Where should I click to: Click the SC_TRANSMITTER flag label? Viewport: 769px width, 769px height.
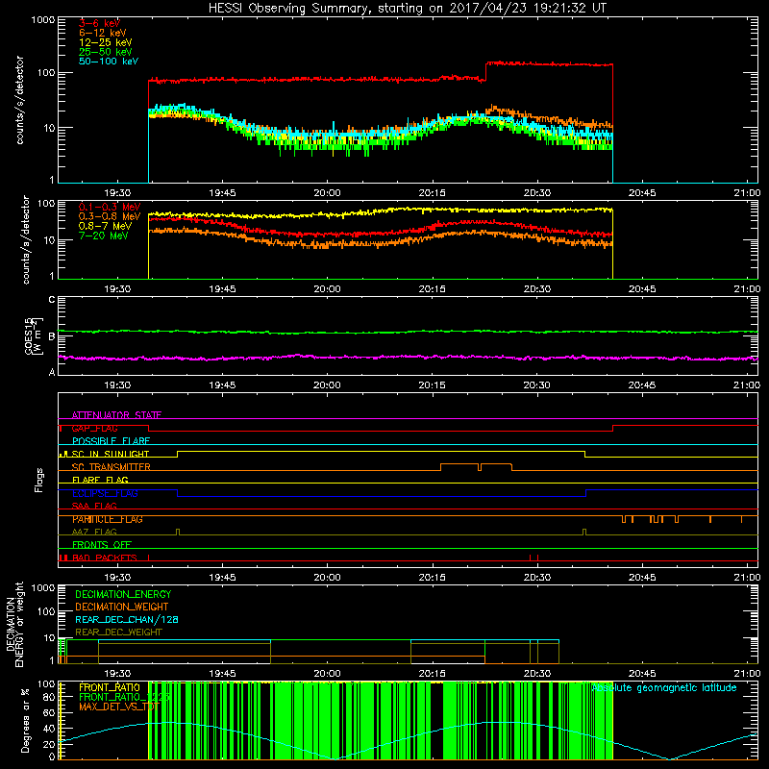pyautogui.click(x=112, y=467)
